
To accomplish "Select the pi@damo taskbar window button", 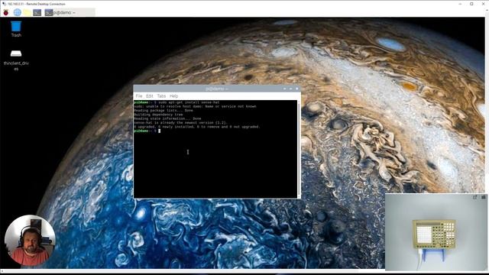I will pos(70,12).
